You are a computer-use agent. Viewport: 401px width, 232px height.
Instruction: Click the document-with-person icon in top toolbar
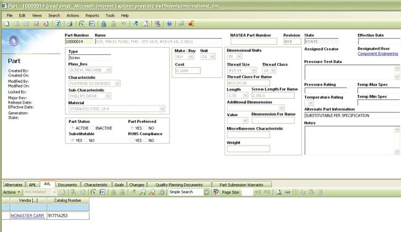146,24
